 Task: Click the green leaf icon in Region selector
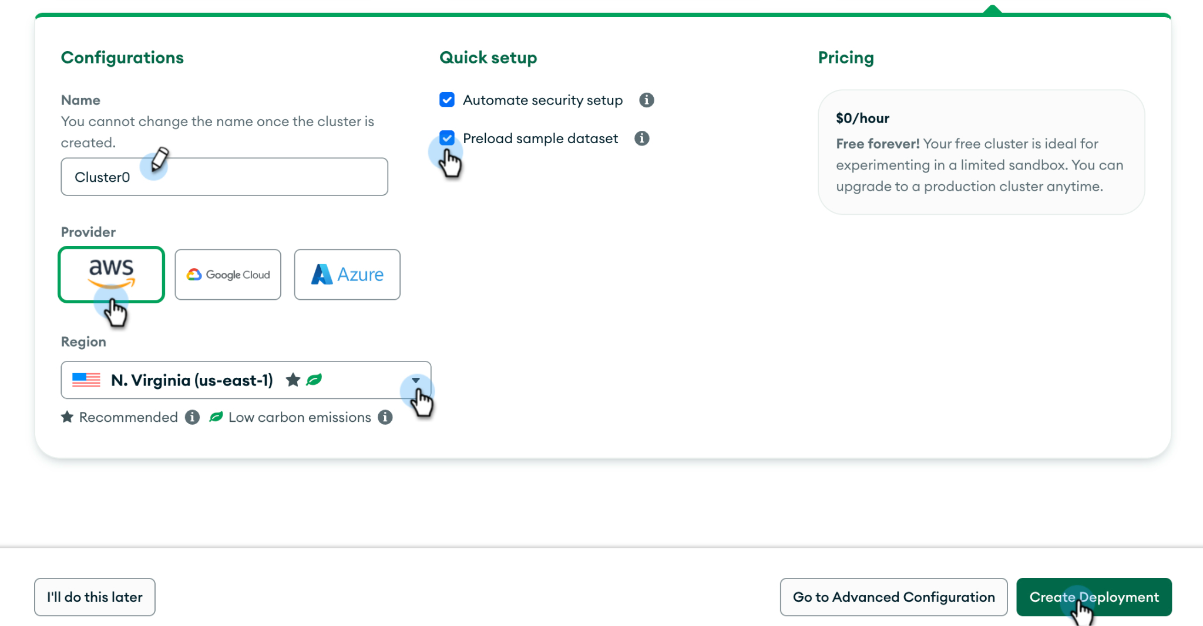click(314, 380)
